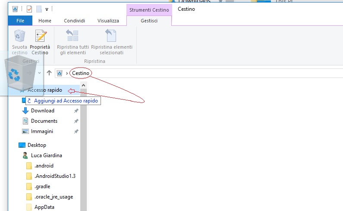Expand the recent locations dropdown arrow
343x211 pixels.
[40, 73]
